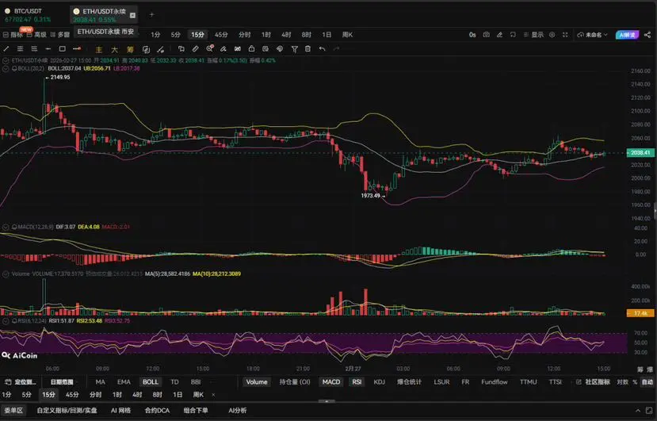Select the ruler measurement tool
This screenshot has width=657, height=421.
pyautogui.click(x=195, y=49)
